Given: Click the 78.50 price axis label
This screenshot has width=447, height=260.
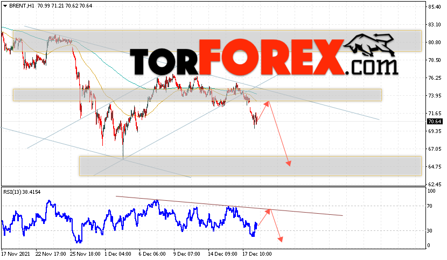Looking at the screenshot, I should [435, 60].
